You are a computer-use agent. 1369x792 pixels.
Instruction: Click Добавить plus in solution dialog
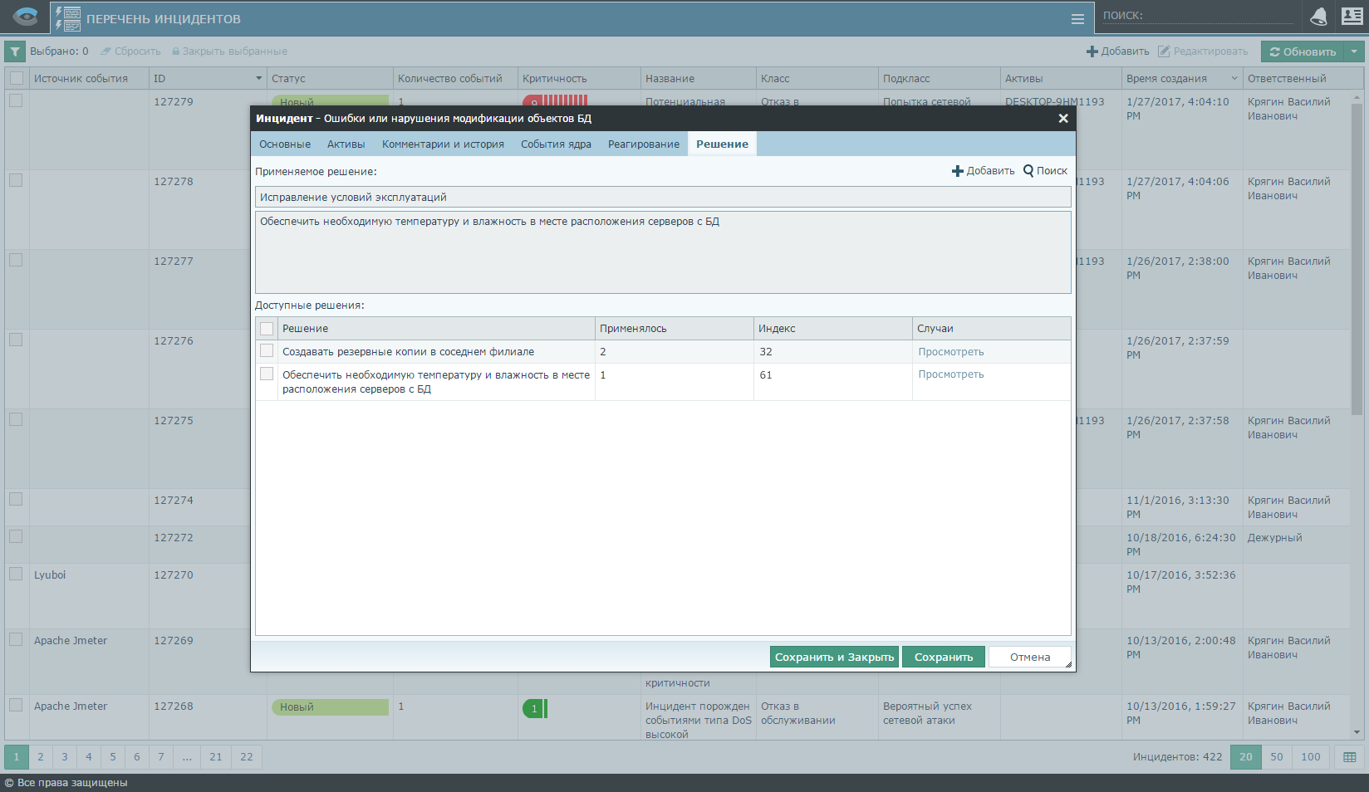pos(984,171)
